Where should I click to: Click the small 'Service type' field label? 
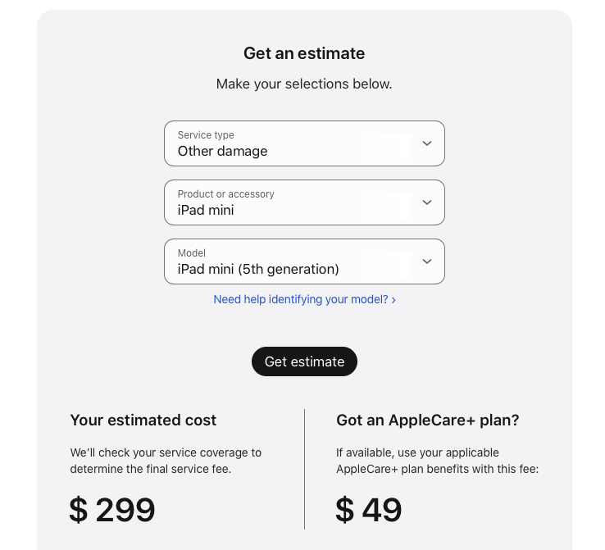(x=206, y=135)
